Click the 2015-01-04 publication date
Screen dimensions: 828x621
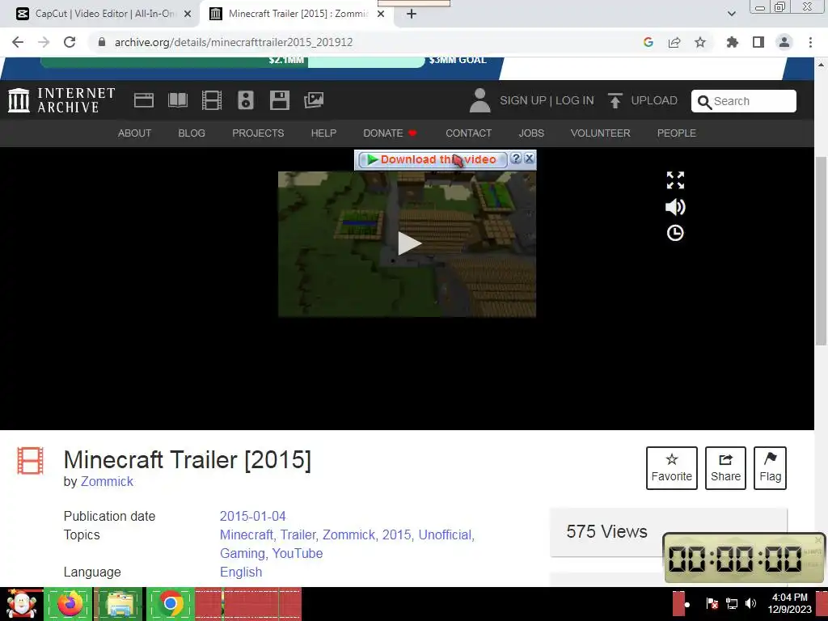tap(253, 516)
